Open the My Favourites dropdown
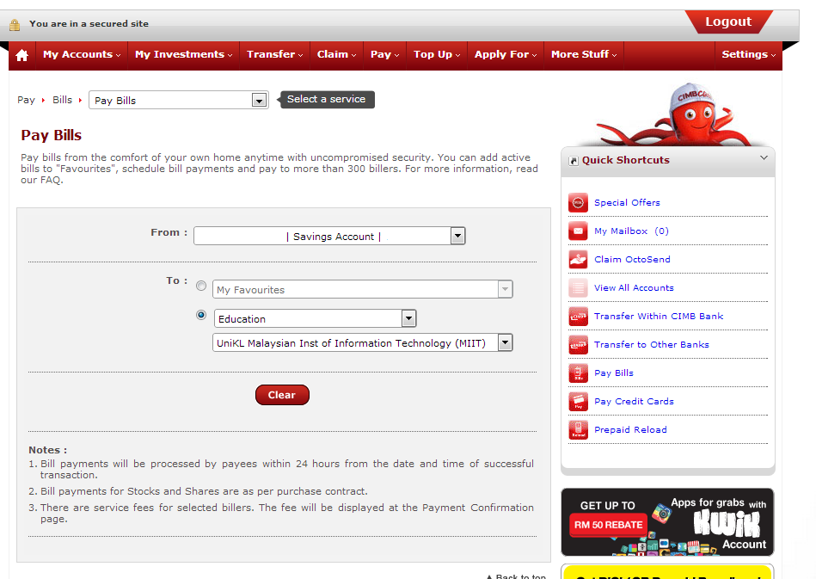816x579 pixels. click(x=362, y=289)
